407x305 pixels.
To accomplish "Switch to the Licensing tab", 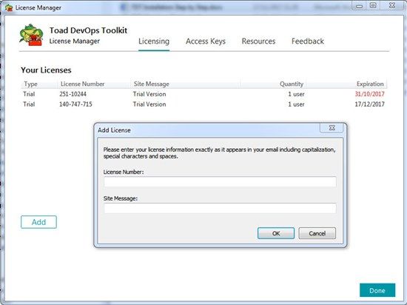I will point(154,41).
